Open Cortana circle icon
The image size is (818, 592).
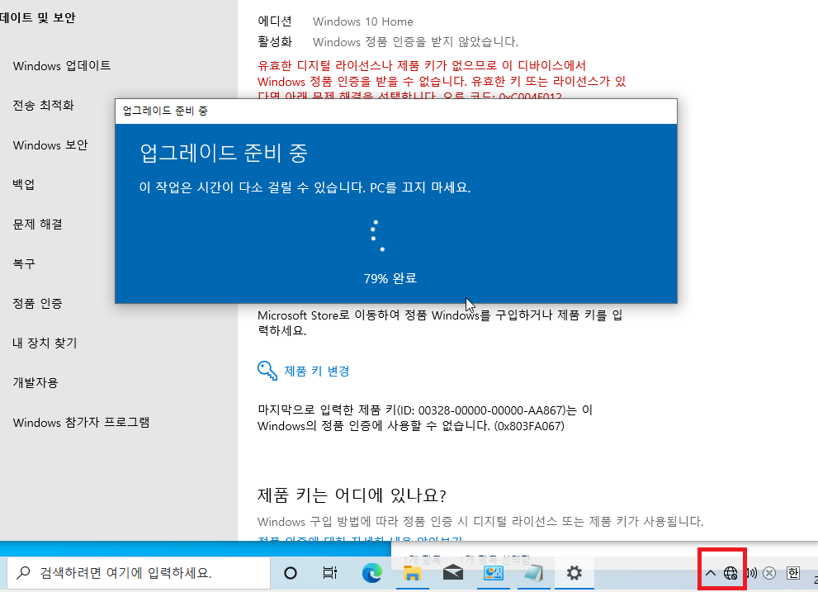click(x=291, y=573)
